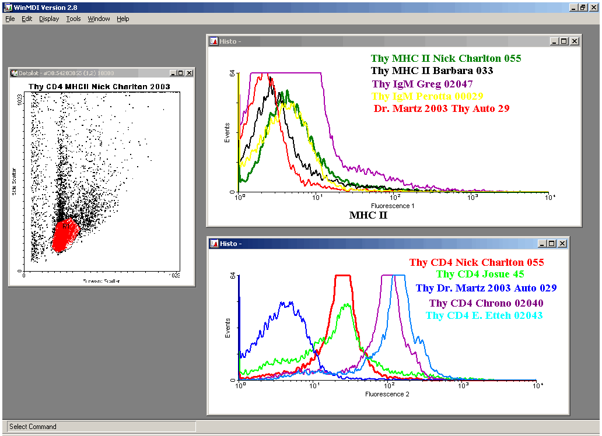The image size is (602, 436).
Task: Click the Dotplot window's title bar icon
Action: point(14,73)
